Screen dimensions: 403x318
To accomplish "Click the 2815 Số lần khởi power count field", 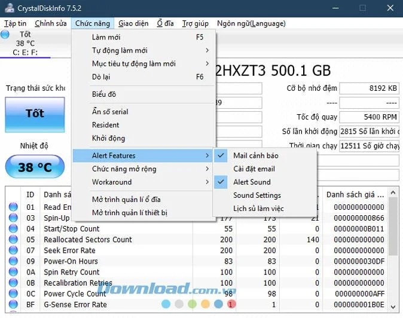I will point(369,132).
